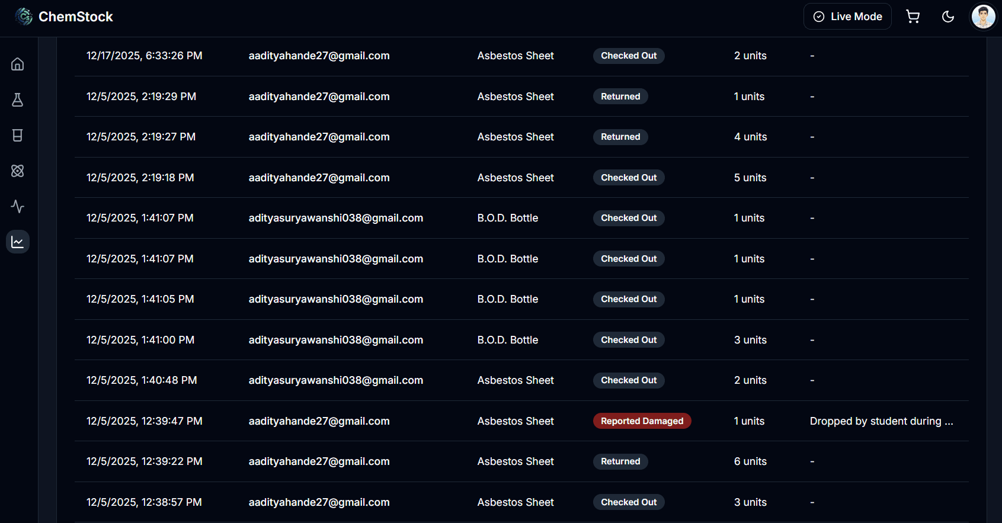Click the timestamp 12/5/2025, 2:19:18 PM
Image resolution: width=1002 pixels, height=523 pixels.
pyautogui.click(x=140, y=178)
